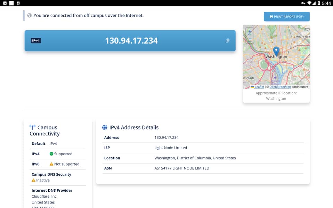Copy the IP address with the copy icon
Image resolution: width=333 pixels, height=208 pixels.
click(227, 41)
